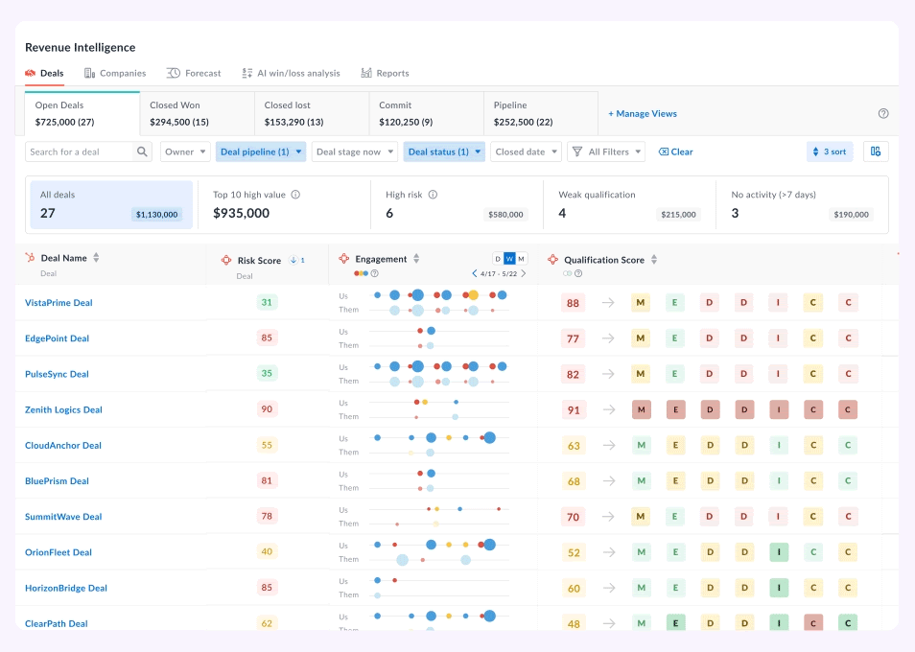The height and width of the screenshot is (652, 915).
Task: Open the Closed date dropdown
Action: [x=526, y=151]
